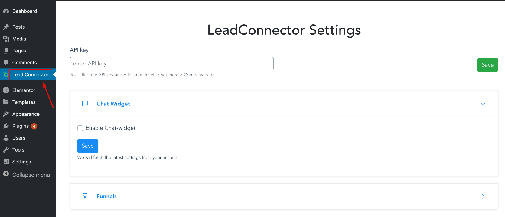Viewport: 505px width, 217px height.
Task: Open the Plugins menu
Action: [x=21, y=126]
